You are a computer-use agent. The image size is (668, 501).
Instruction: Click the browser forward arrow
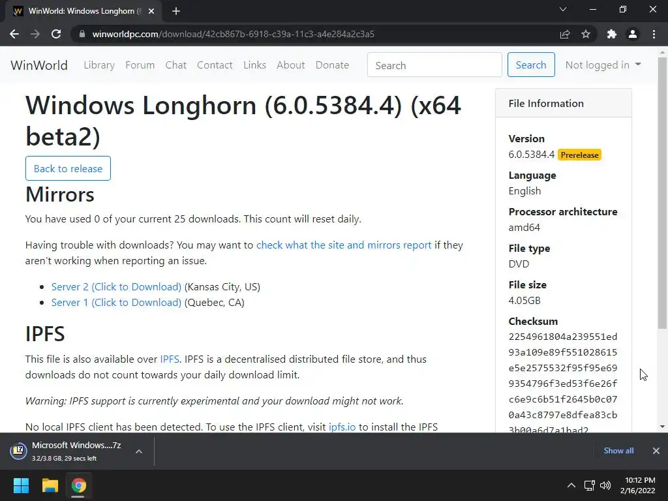(x=35, y=34)
